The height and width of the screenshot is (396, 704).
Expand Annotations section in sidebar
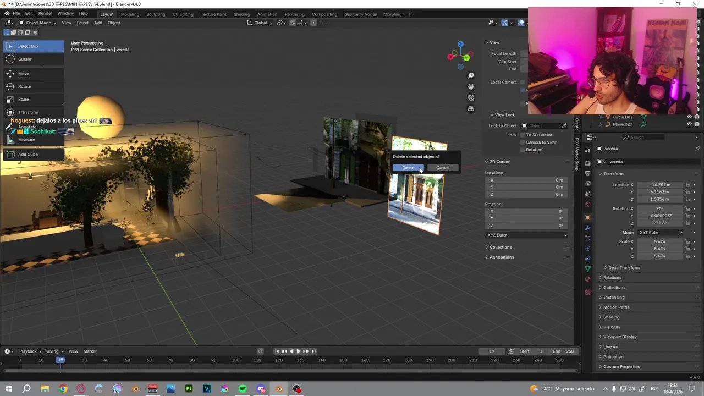pyautogui.click(x=502, y=257)
